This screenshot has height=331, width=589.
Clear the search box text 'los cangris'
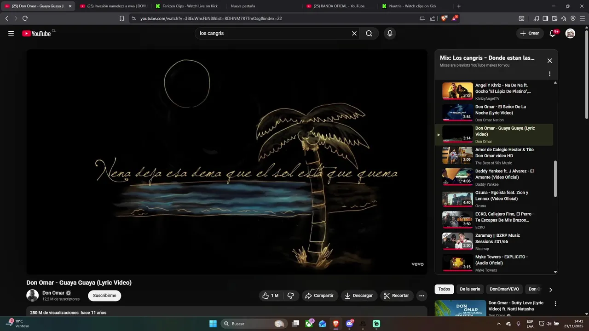click(354, 33)
